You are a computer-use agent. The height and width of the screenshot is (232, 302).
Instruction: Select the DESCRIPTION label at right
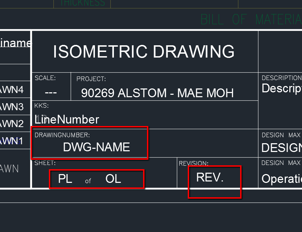pos(282,78)
